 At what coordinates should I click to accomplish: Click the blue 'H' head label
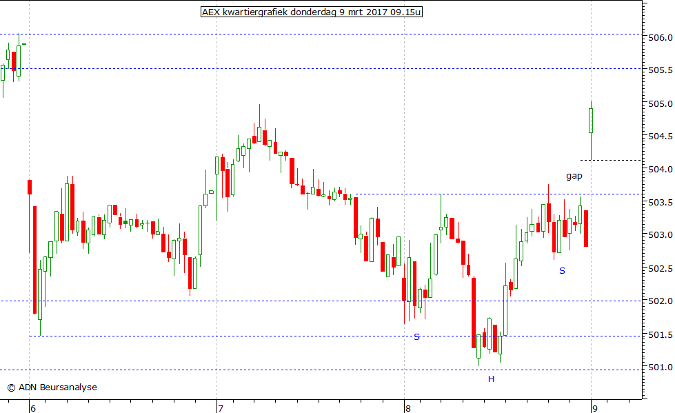point(491,379)
